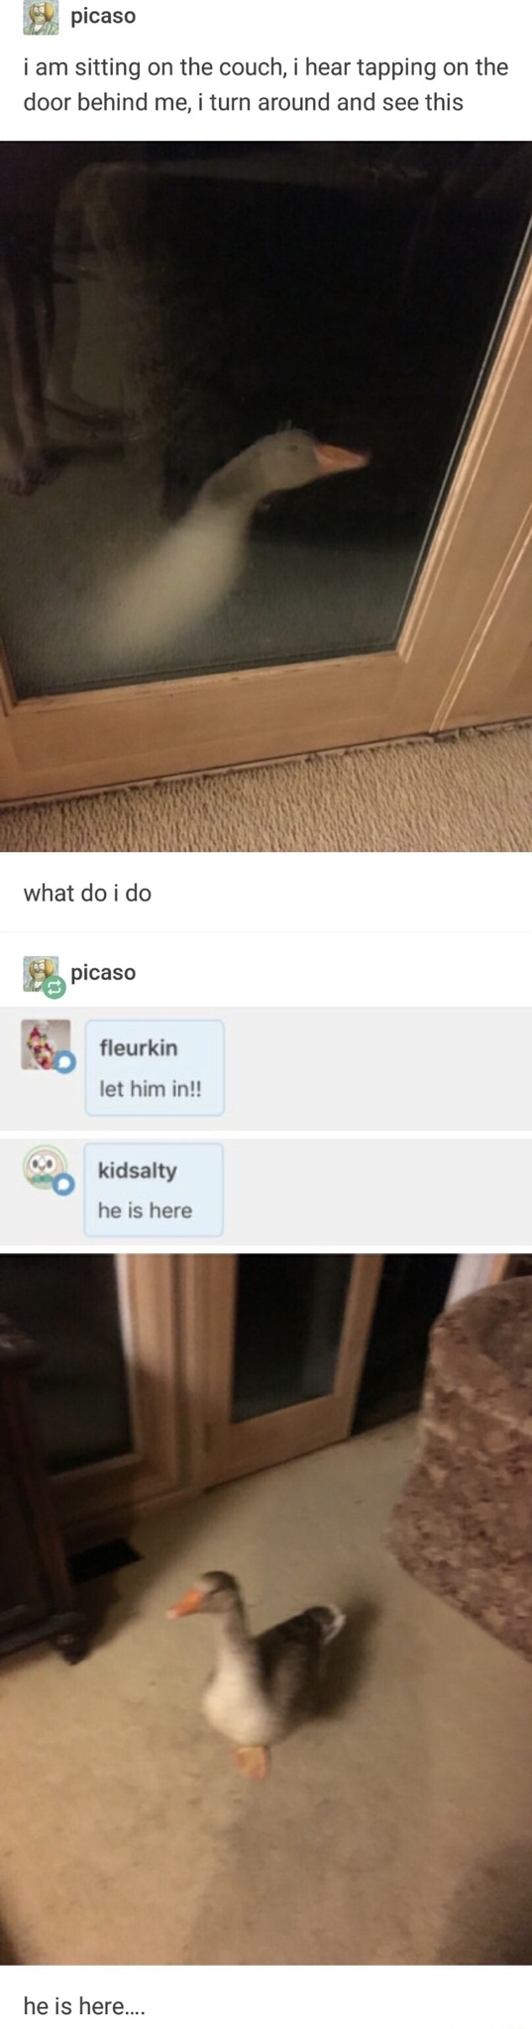Select the "what do i do" caption text
Viewport: 532px width, 2029px height.
87,893
